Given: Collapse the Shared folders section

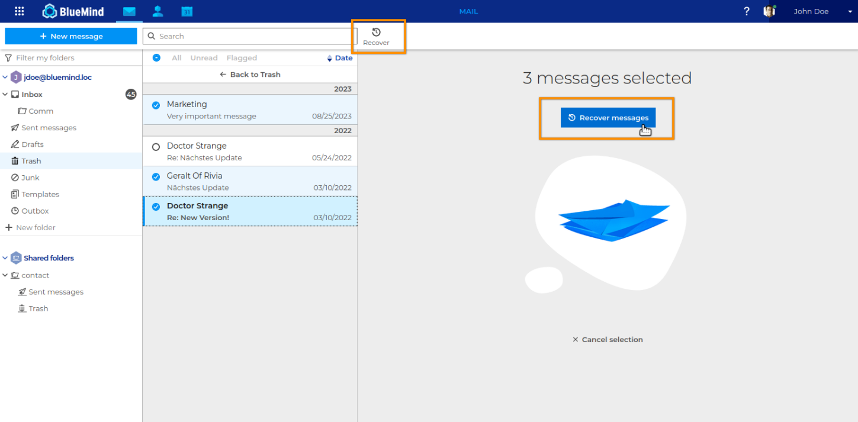Looking at the screenshot, I should [x=5, y=258].
